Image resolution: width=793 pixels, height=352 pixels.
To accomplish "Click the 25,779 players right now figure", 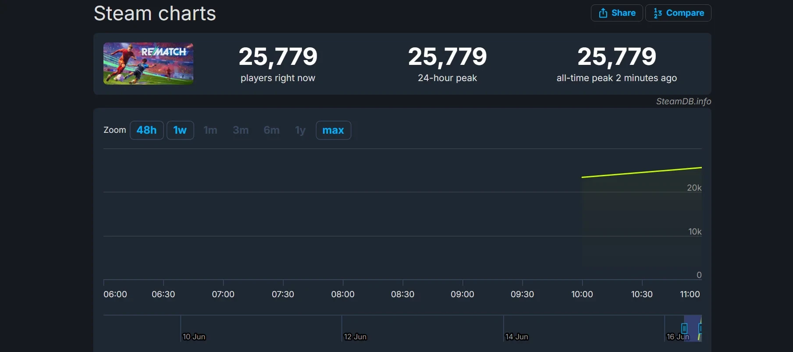I will pyautogui.click(x=278, y=57).
